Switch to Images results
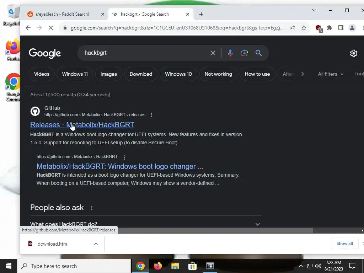 pyautogui.click(x=109, y=74)
